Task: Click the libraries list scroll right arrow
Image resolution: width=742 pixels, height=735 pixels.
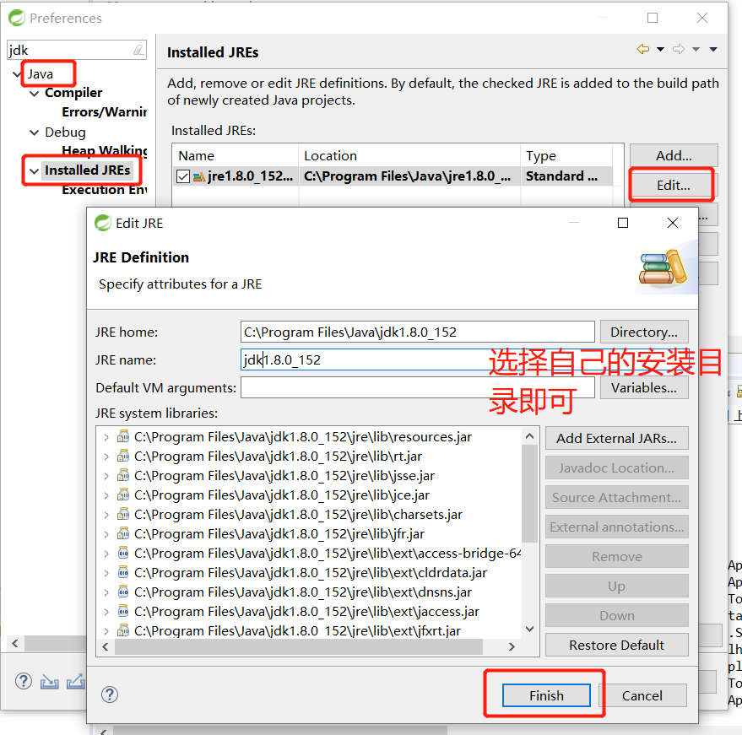Action: (512, 646)
